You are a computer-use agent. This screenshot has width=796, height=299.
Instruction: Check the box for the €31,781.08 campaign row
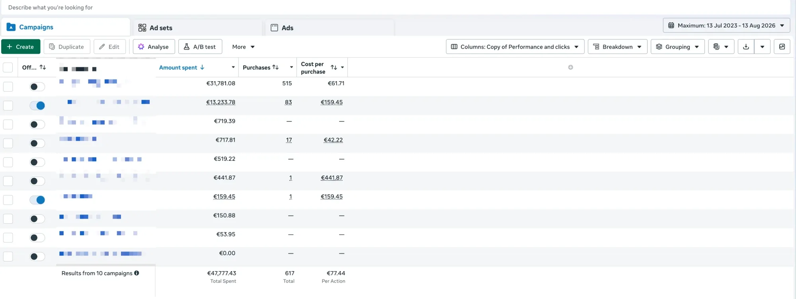coord(8,86)
